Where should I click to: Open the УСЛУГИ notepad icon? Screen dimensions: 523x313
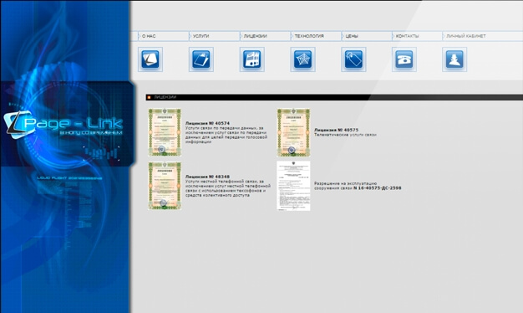[201, 59]
